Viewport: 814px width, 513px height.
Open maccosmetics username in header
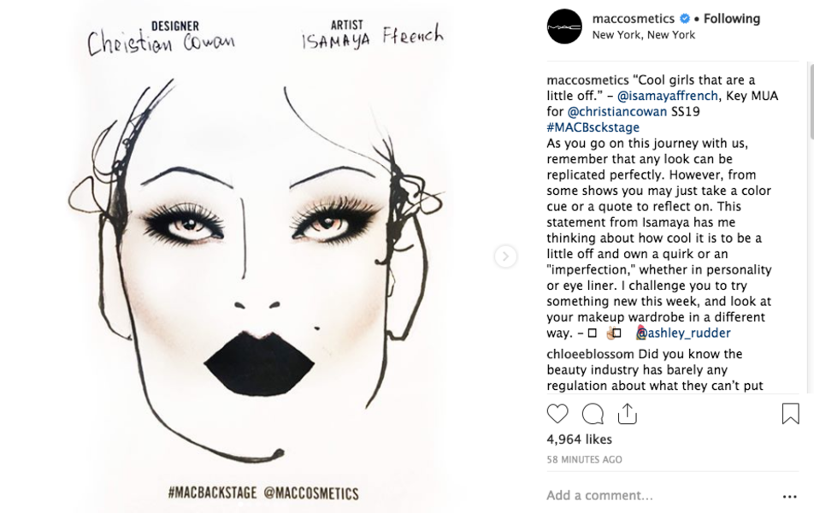coord(633,19)
